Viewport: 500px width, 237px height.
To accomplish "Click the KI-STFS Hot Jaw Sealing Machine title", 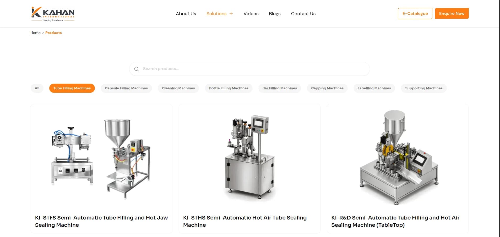I will click(101, 221).
